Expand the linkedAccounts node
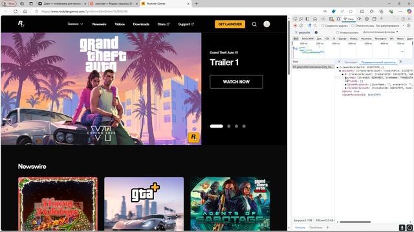Image resolution: width=414 pixels, height=232 pixels. [x=346, y=84]
